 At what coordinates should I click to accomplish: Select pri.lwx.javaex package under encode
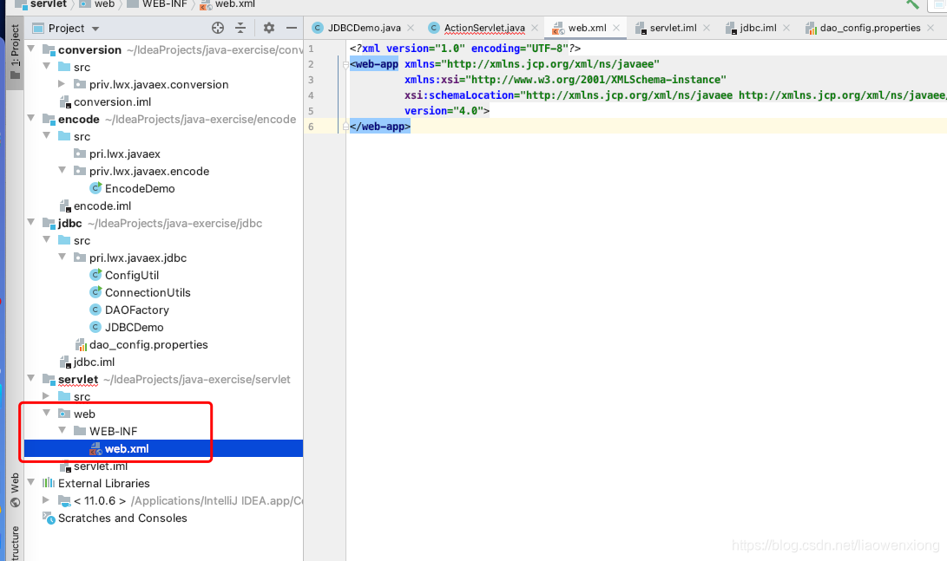point(124,154)
